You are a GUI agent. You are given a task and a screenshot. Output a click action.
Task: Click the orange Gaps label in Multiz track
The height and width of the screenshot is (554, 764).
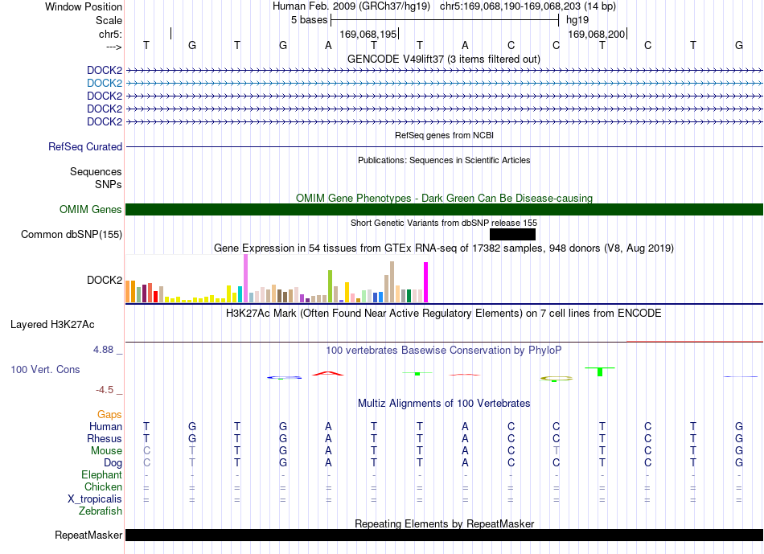(109, 414)
